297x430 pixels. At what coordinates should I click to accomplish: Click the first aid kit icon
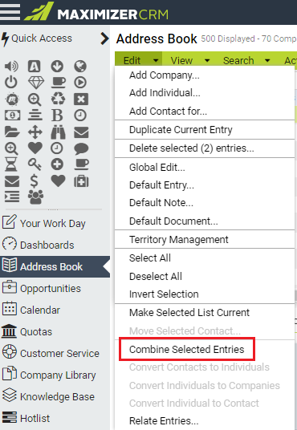click(81, 181)
